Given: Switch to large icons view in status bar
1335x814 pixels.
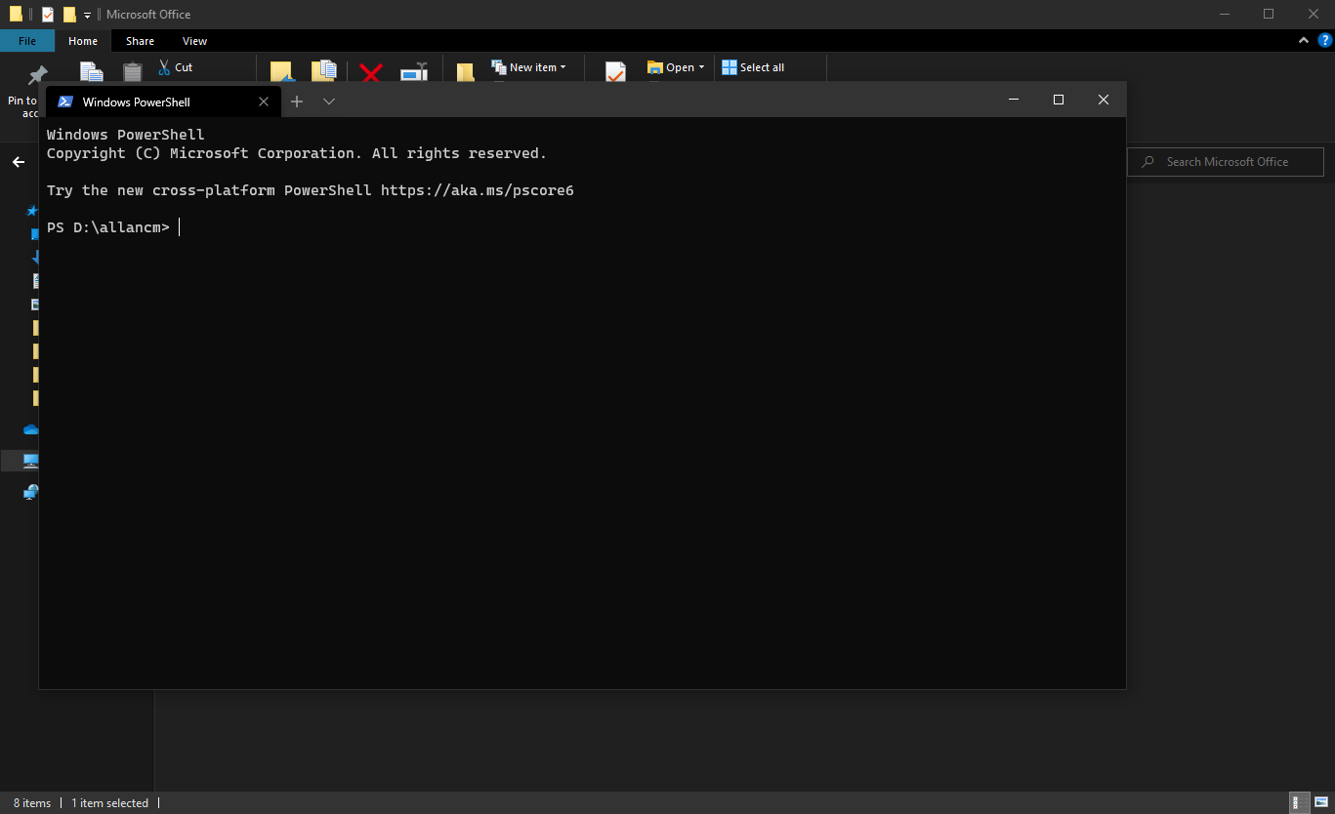Looking at the screenshot, I should [x=1320, y=802].
